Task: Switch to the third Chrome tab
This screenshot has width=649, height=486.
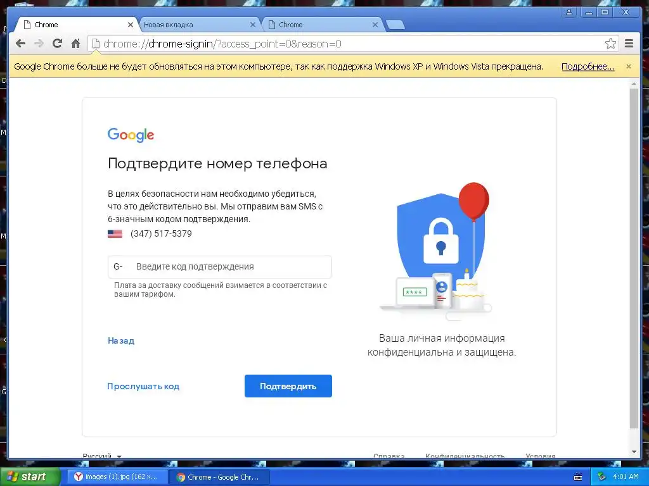Action: tap(323, 25)
